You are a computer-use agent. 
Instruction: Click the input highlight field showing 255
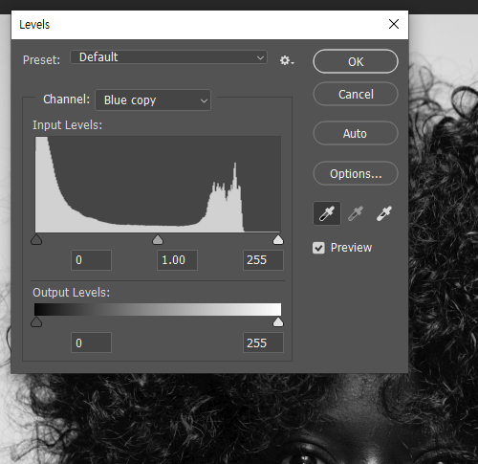263,260
